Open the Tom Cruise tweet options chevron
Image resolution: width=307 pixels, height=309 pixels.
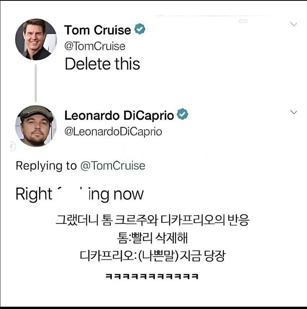click(294, 24)
